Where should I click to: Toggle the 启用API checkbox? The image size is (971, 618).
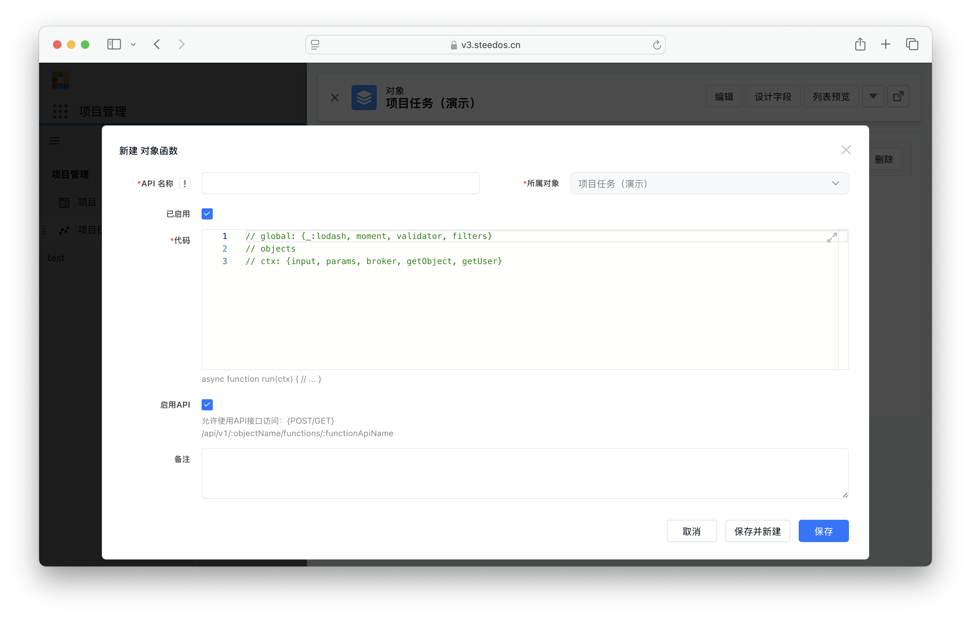click(207, 404)
